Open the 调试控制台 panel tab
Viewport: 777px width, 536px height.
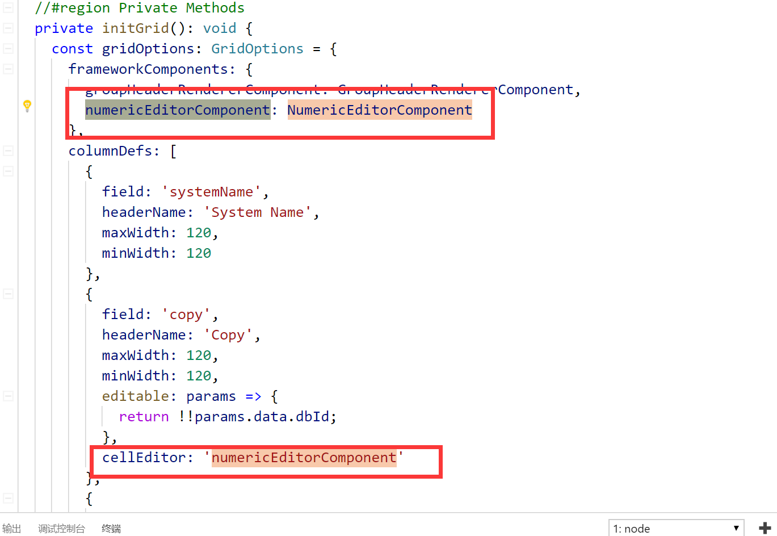pyautogui.click(x=61, y=528)
